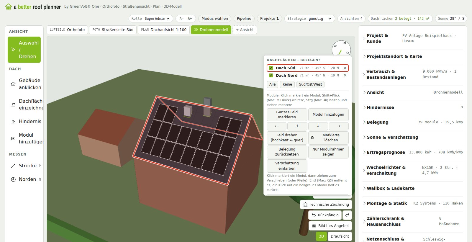Click the redo arrow icon next to Rückgängig
The width and height of the screenshot is (472, 242).
[347, 215]
